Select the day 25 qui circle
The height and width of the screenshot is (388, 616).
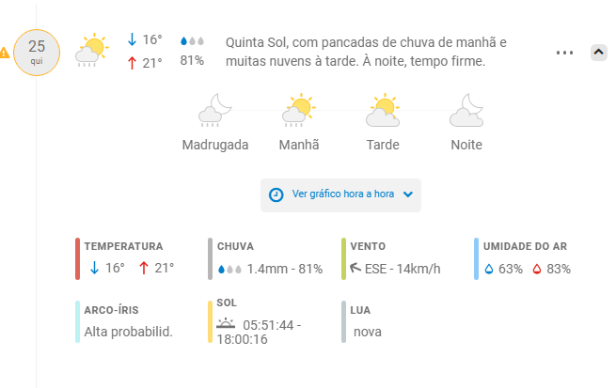pyautogui.click(x=37, y=53)
